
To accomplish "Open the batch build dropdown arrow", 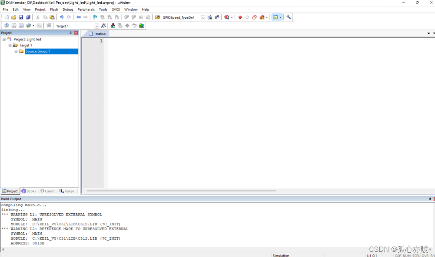I will point(33,26).
